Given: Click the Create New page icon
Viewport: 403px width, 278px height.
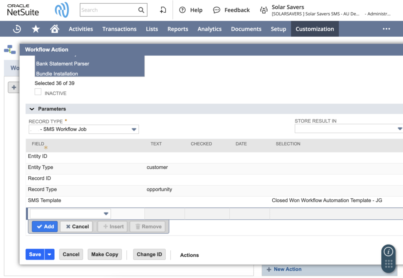Looking at the screenshot, I should pos(163,10).
